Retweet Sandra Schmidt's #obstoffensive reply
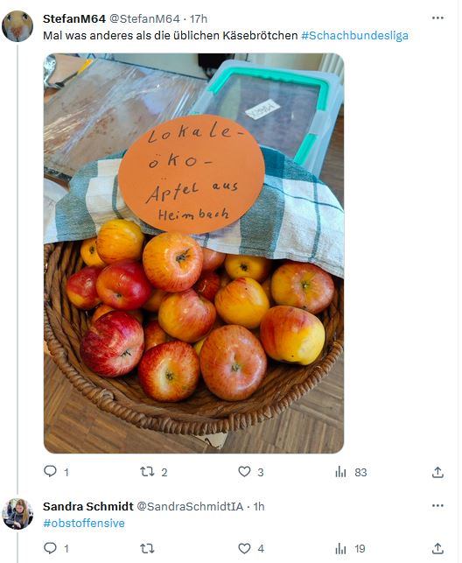Viewport: 462px width, 563px height. tap(147, 548)
